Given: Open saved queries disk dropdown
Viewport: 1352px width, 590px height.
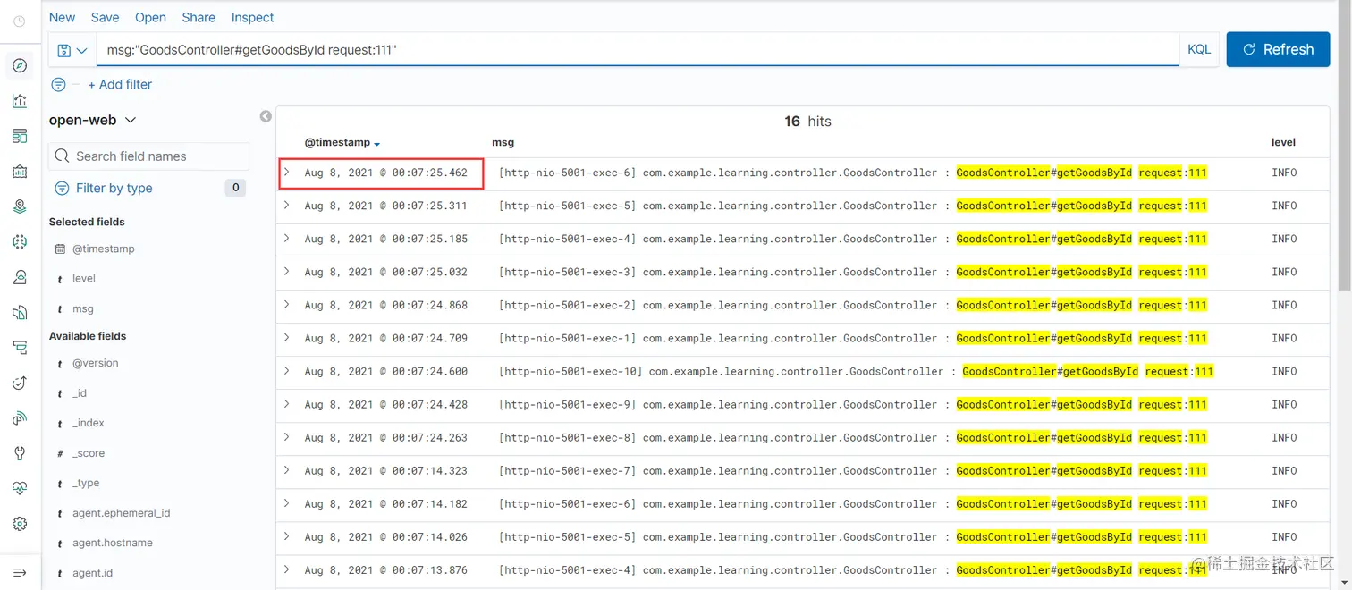Looking at the screenshot, I should point(72,50).
